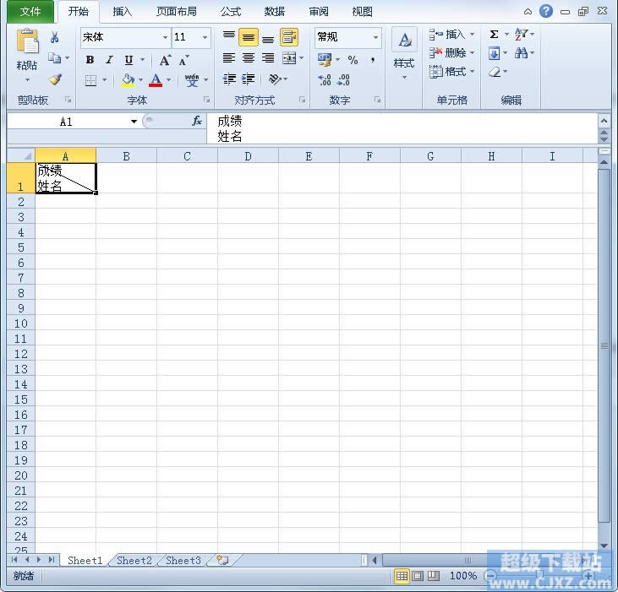Open the underline style dropdown arrow
Image resolution: width=618 pixels, height=592 pixels.
click(143, 60)
